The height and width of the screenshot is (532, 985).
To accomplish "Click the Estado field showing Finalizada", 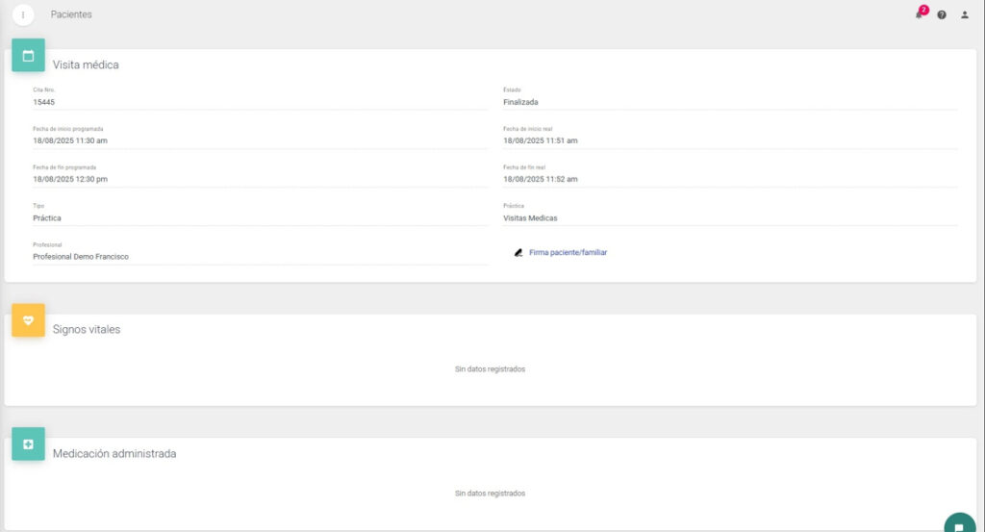I will point(729,102).
